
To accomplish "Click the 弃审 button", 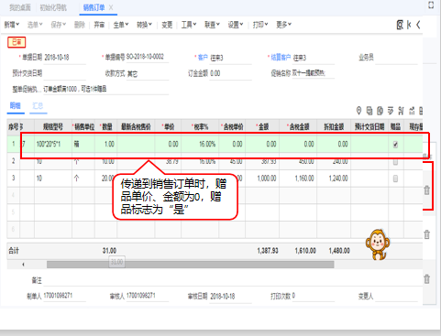I will [x=99, y=25].
